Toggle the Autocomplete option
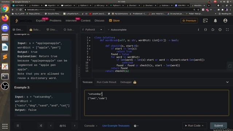 click(117, 30)
